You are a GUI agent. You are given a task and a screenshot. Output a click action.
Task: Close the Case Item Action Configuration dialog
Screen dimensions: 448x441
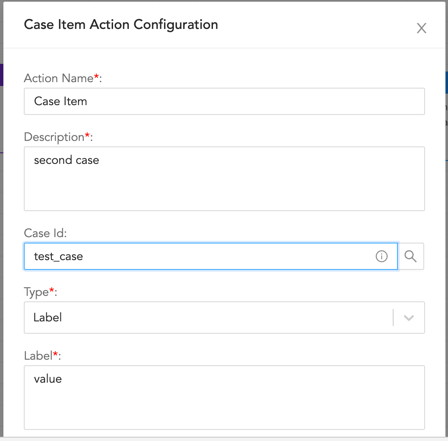[421, 29]
